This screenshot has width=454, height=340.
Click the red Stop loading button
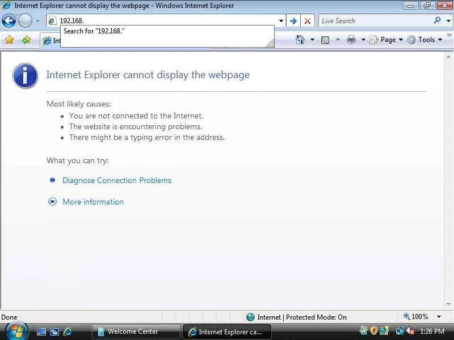(308, 21)
